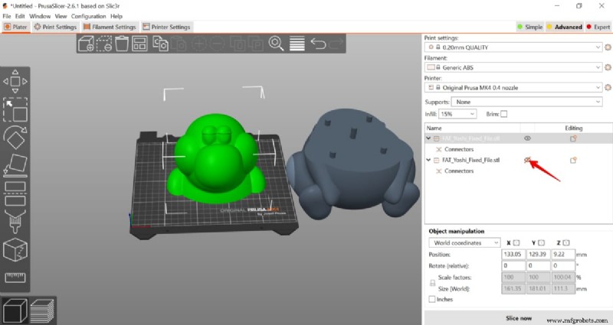
Task: Click the scale lock padlock icon
Action: [432, 283]
